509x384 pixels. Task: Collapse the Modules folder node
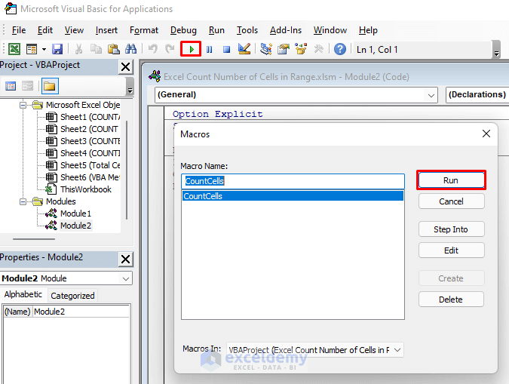(23, 201)
